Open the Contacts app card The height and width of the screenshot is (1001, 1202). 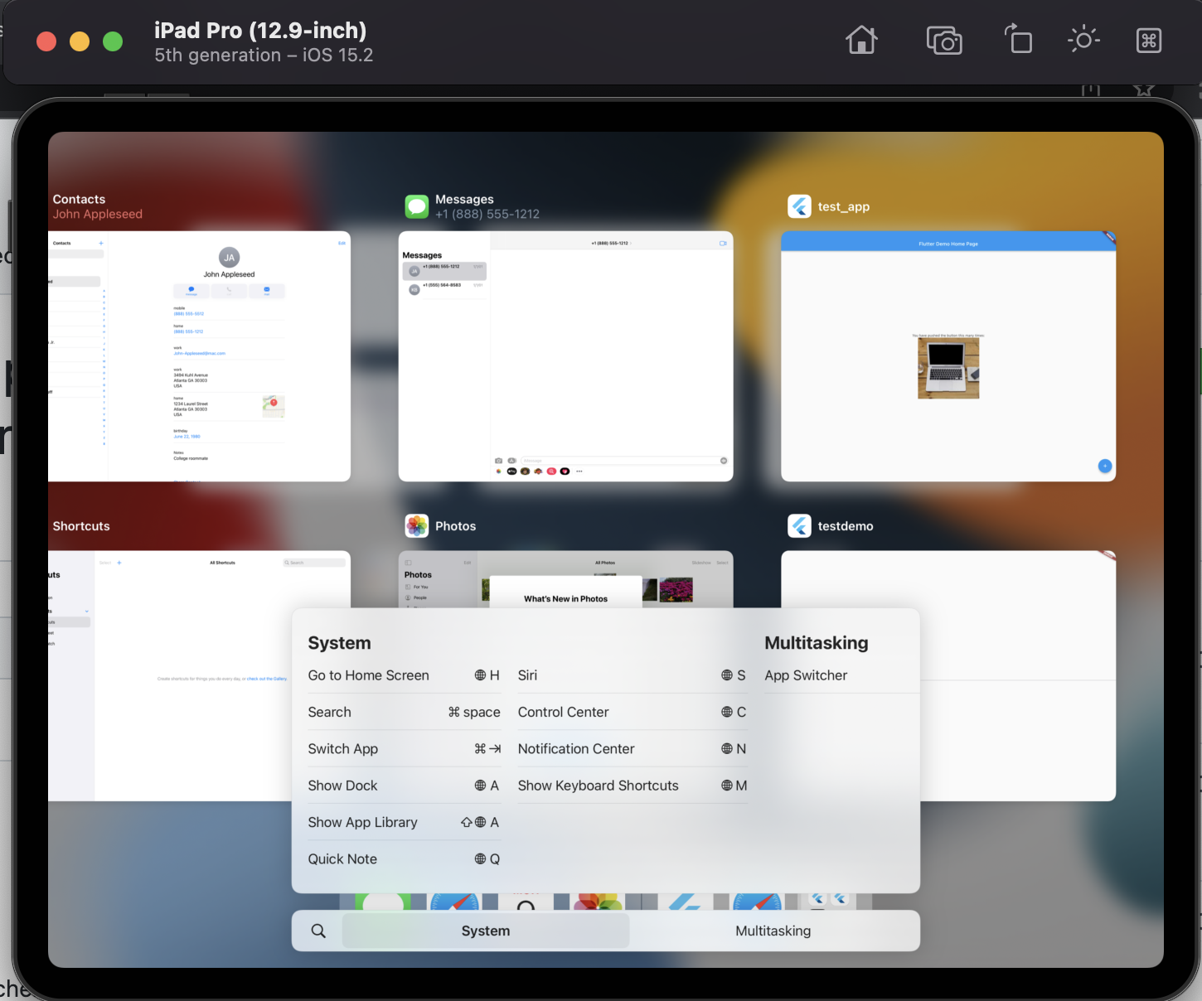tap(199, 355)
